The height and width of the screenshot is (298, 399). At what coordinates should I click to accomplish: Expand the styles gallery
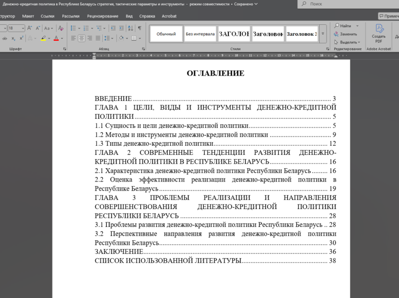click(x=323, y=34)
